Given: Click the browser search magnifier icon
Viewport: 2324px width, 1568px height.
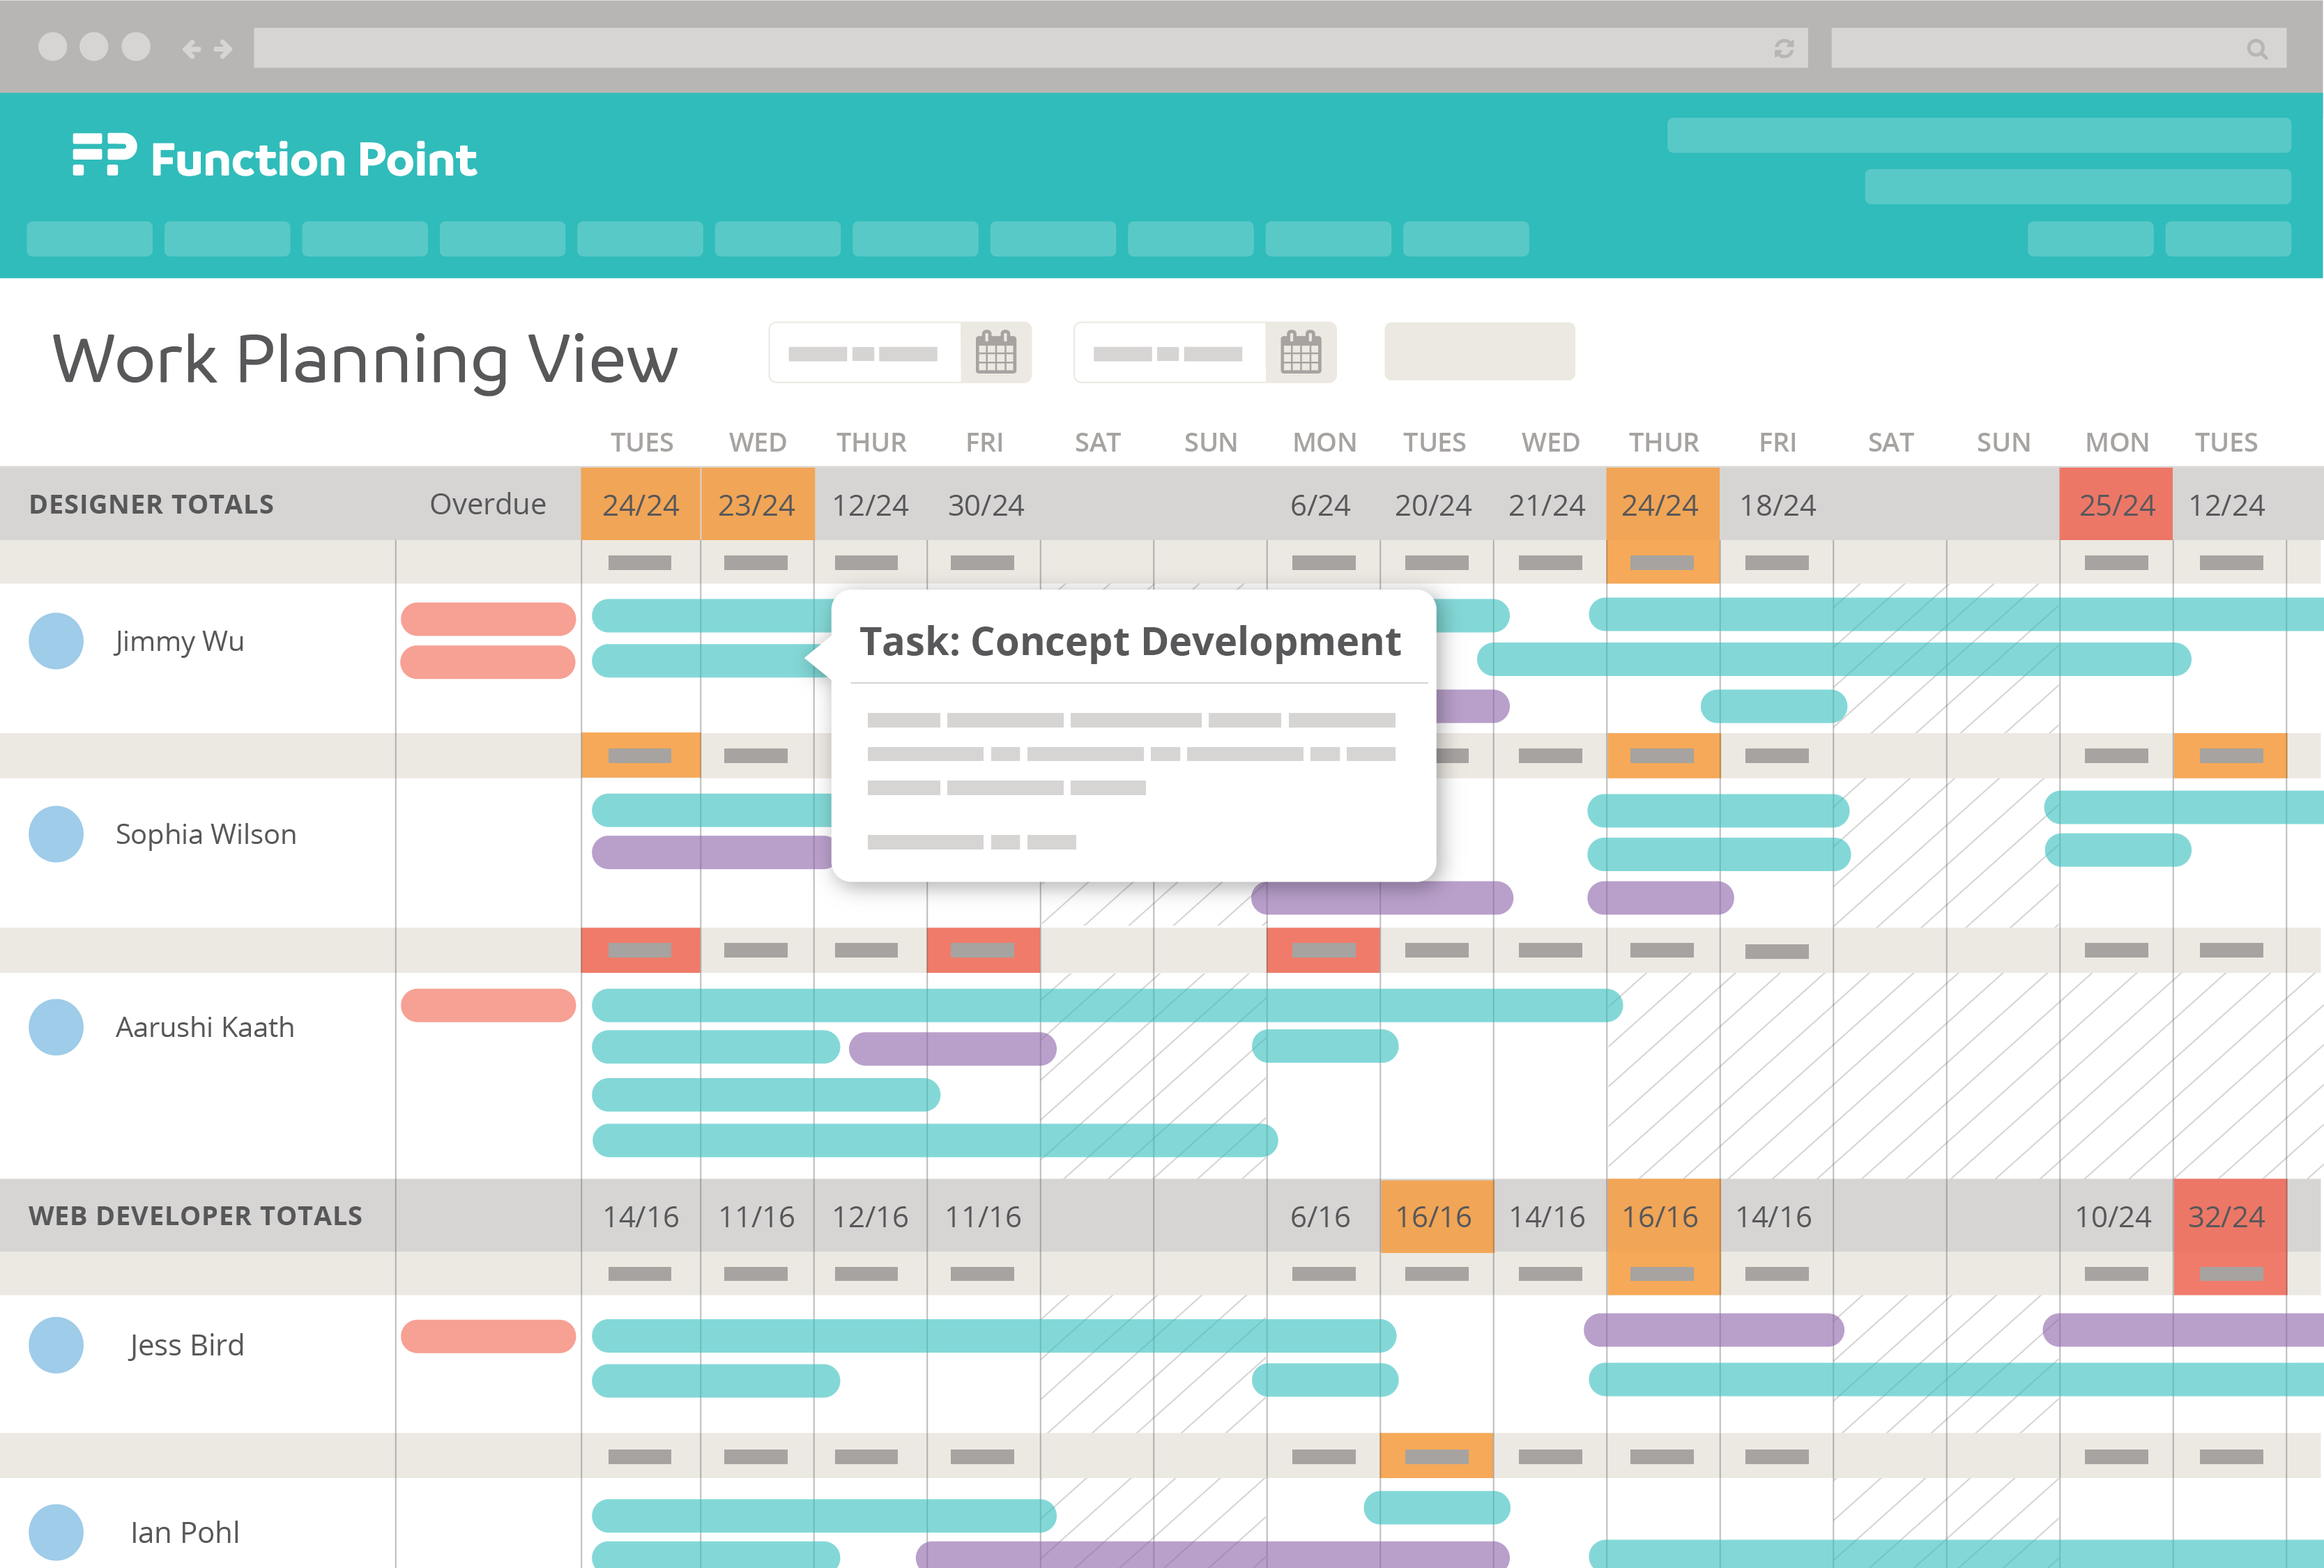Looking at the screenshot, I should click(2257, 49).
